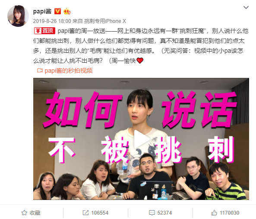Open the papi酱的秒拍视频 link
The width and height of the screenshot is (256, 219).
click(68, 71)
